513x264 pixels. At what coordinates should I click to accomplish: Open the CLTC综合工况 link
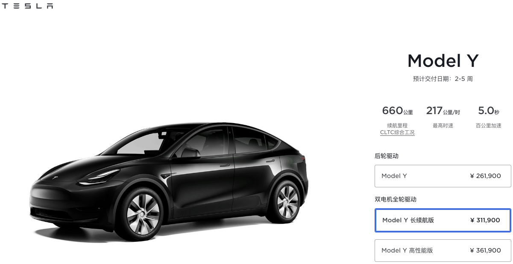click(397, 132)
